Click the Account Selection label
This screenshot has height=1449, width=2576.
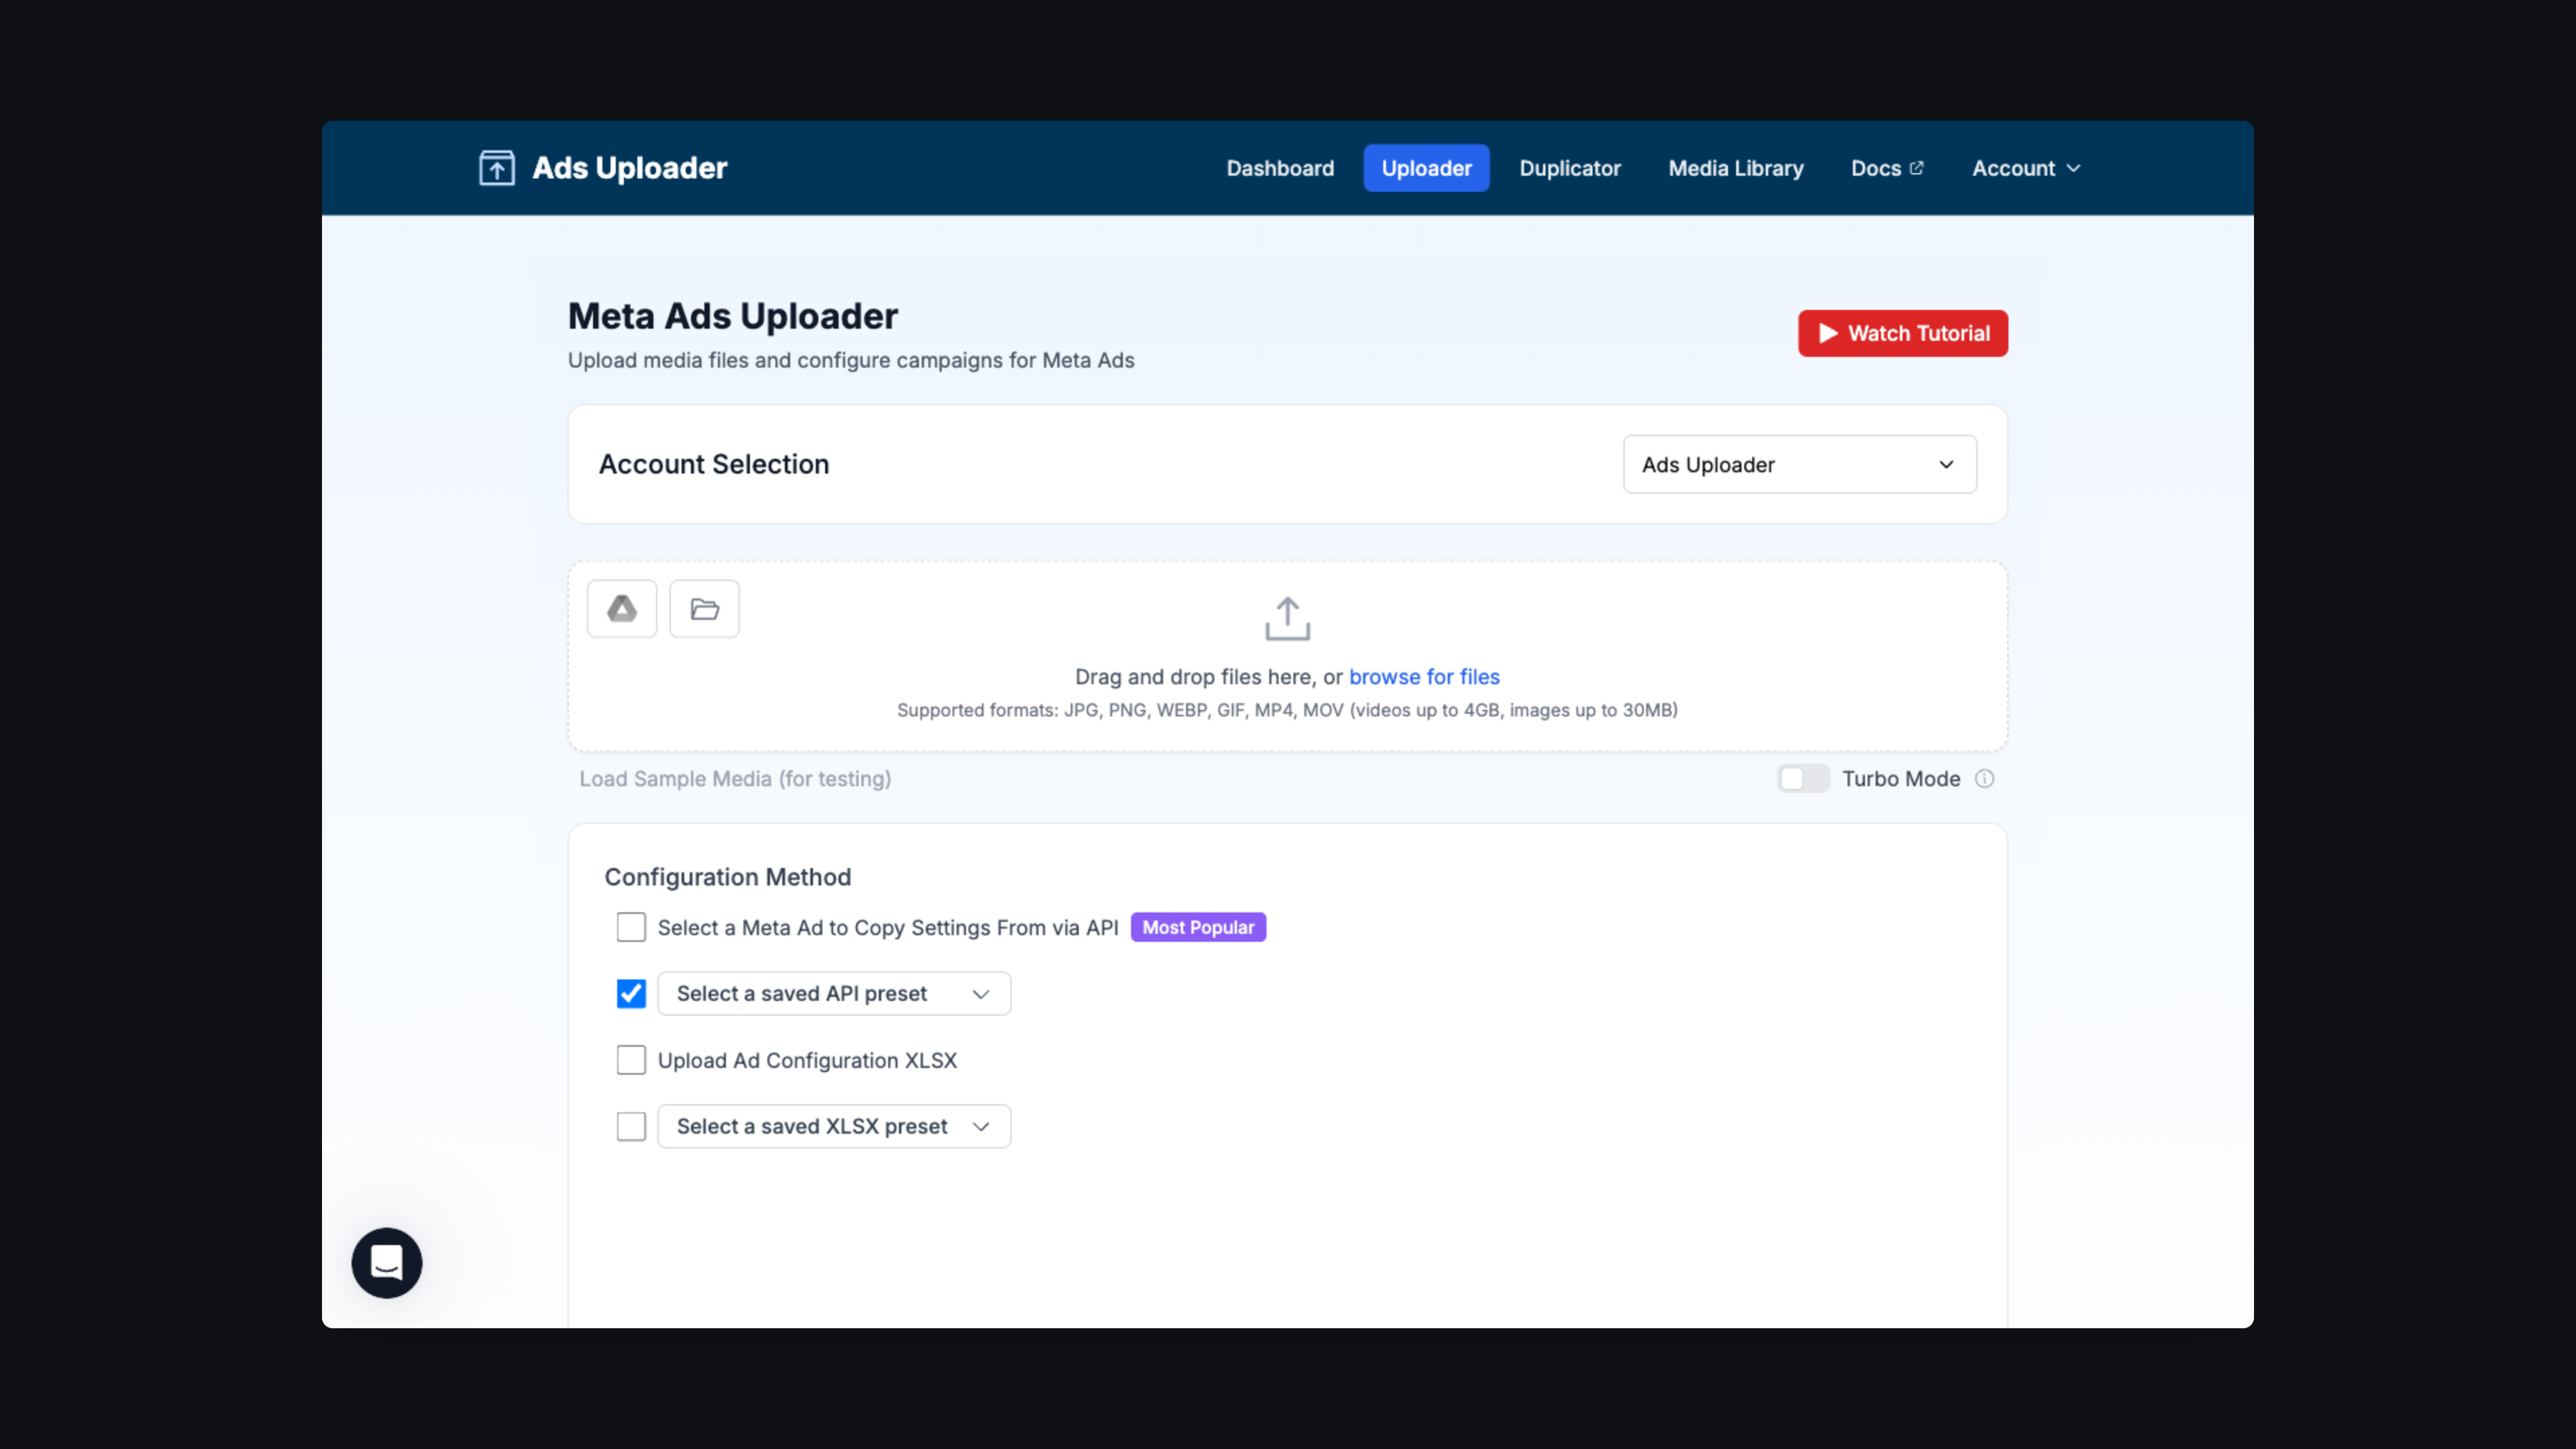[714, 464]
